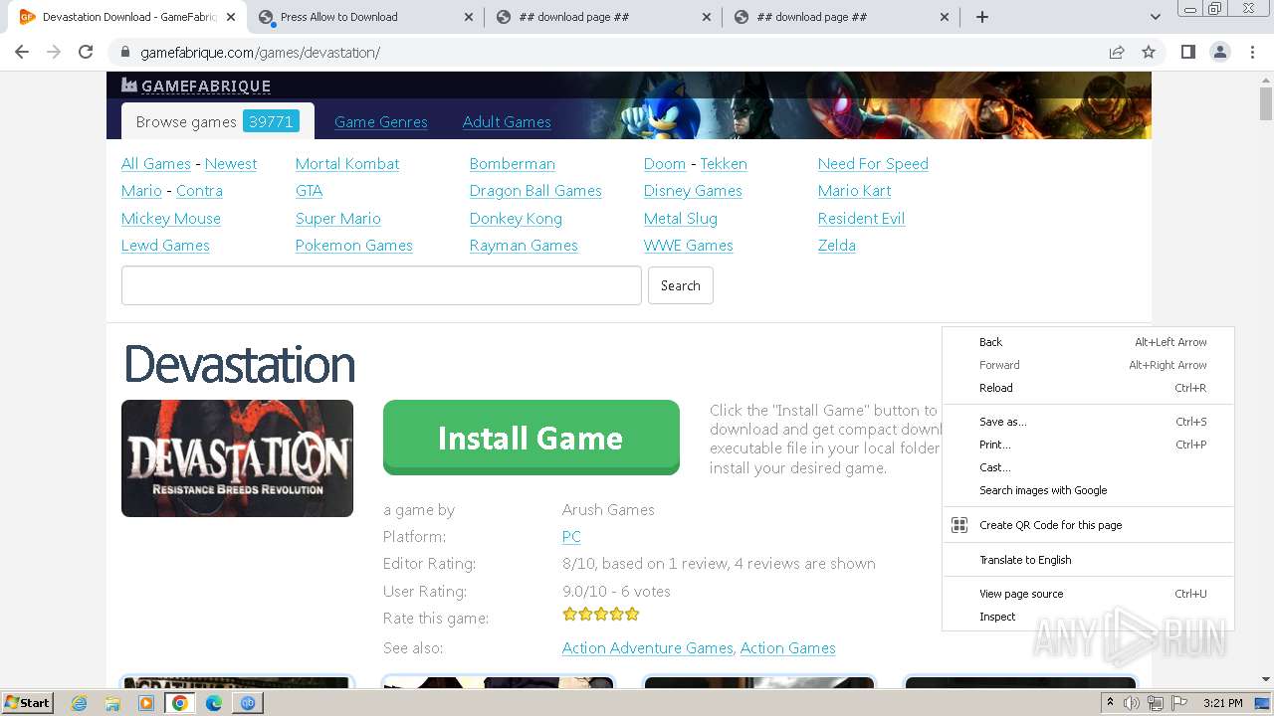
Task: Open Newest games link
Action: [x=231, y=164]
